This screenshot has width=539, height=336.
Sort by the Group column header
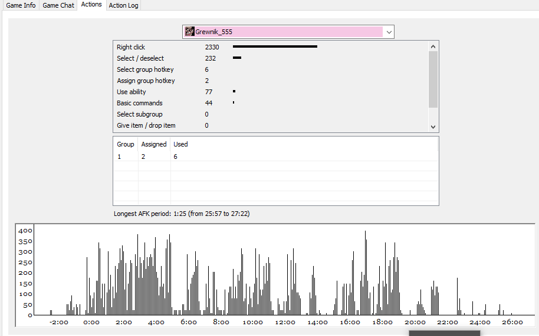pos(126,144)
